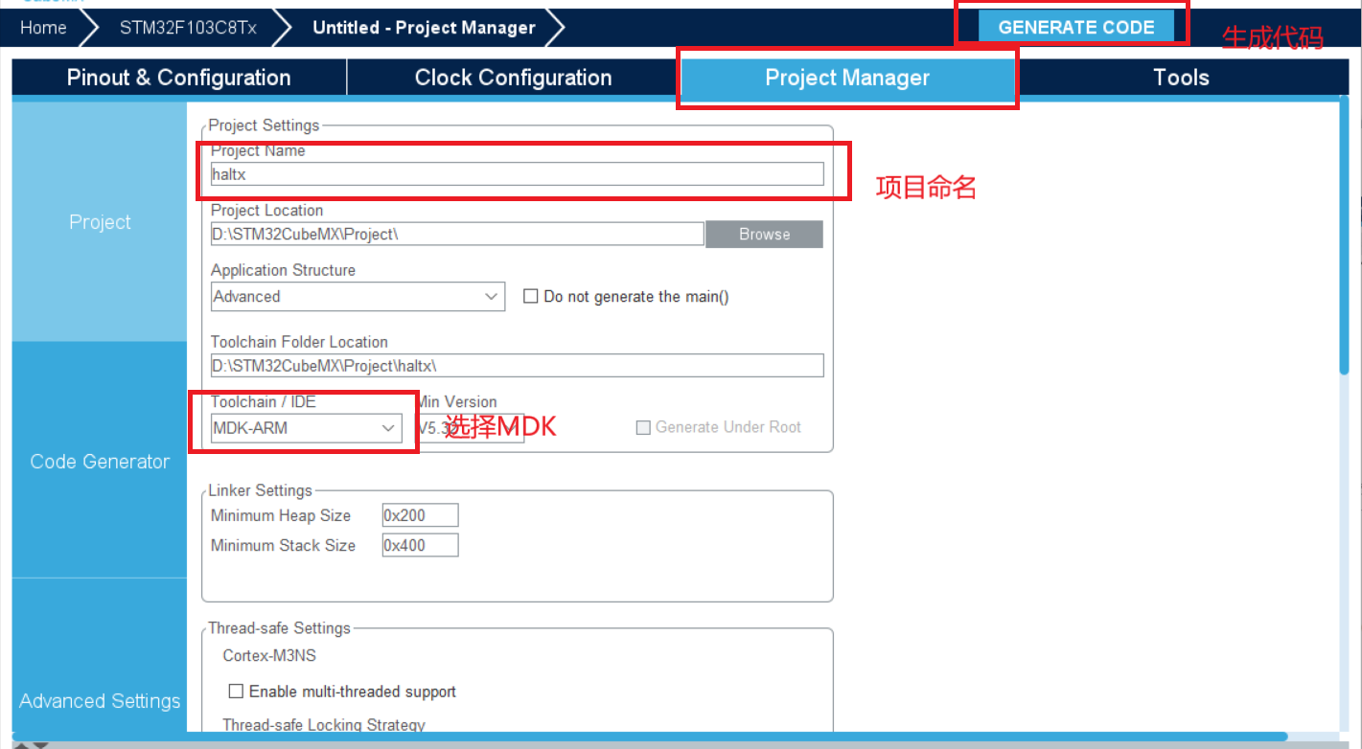Switch to Pinout & Configuration tab
Screen dimensions: 1362x749
pyautogui.click(x=179, y=78)
